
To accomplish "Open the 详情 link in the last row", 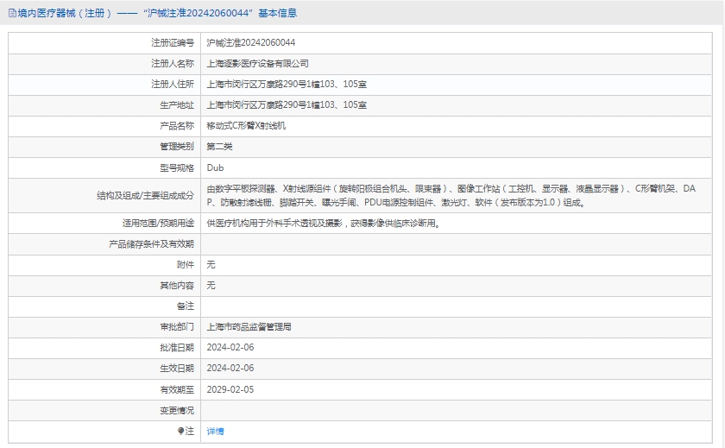I will (215, 431).
